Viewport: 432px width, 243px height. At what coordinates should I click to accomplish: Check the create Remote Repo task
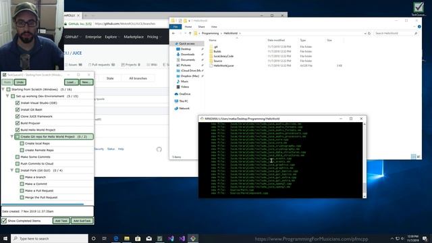(22, 150)
